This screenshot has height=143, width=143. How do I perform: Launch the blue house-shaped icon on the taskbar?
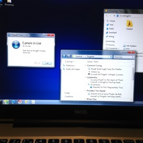tap(13, 102)
